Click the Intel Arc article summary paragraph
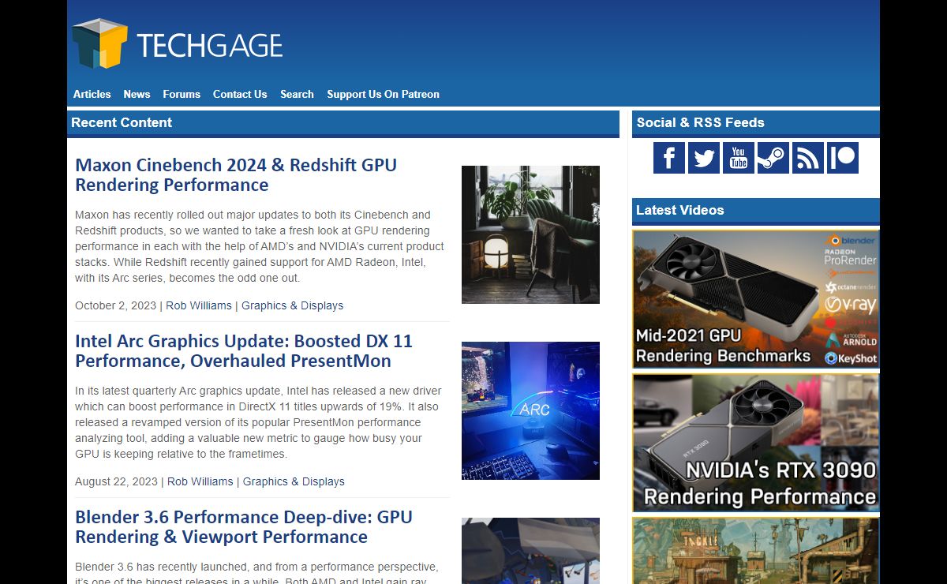The image size is (947, 584). [x=258, y=422]
